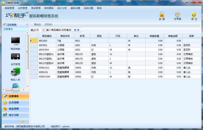Screen dimensions: 203x130
Task: Open 商品销售 monitor icon in sidebar
Action: [x=15, y=41]
